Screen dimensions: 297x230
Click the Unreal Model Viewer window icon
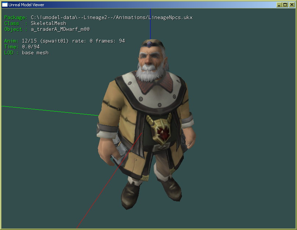tap(5, 5)
